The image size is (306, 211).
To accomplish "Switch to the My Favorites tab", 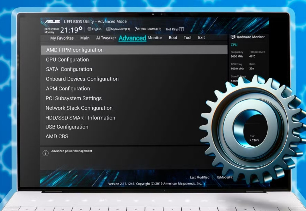I will [62, 38].
